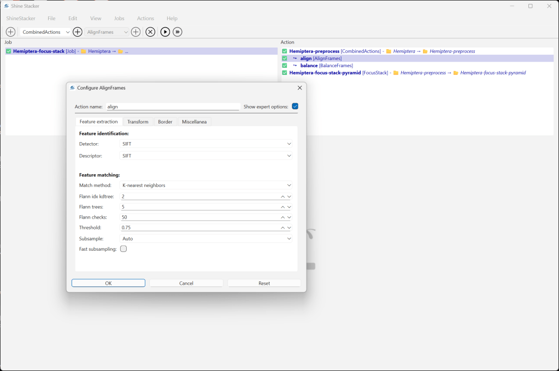
Task: Click the add job plus icon
Action: point(10,32)
